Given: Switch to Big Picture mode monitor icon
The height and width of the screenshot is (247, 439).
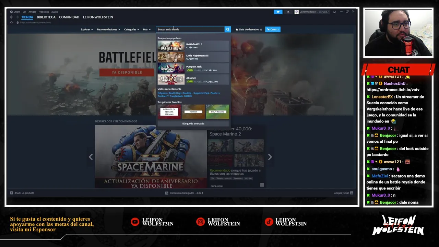Looking at the screenshot, I should pos(334,12).
